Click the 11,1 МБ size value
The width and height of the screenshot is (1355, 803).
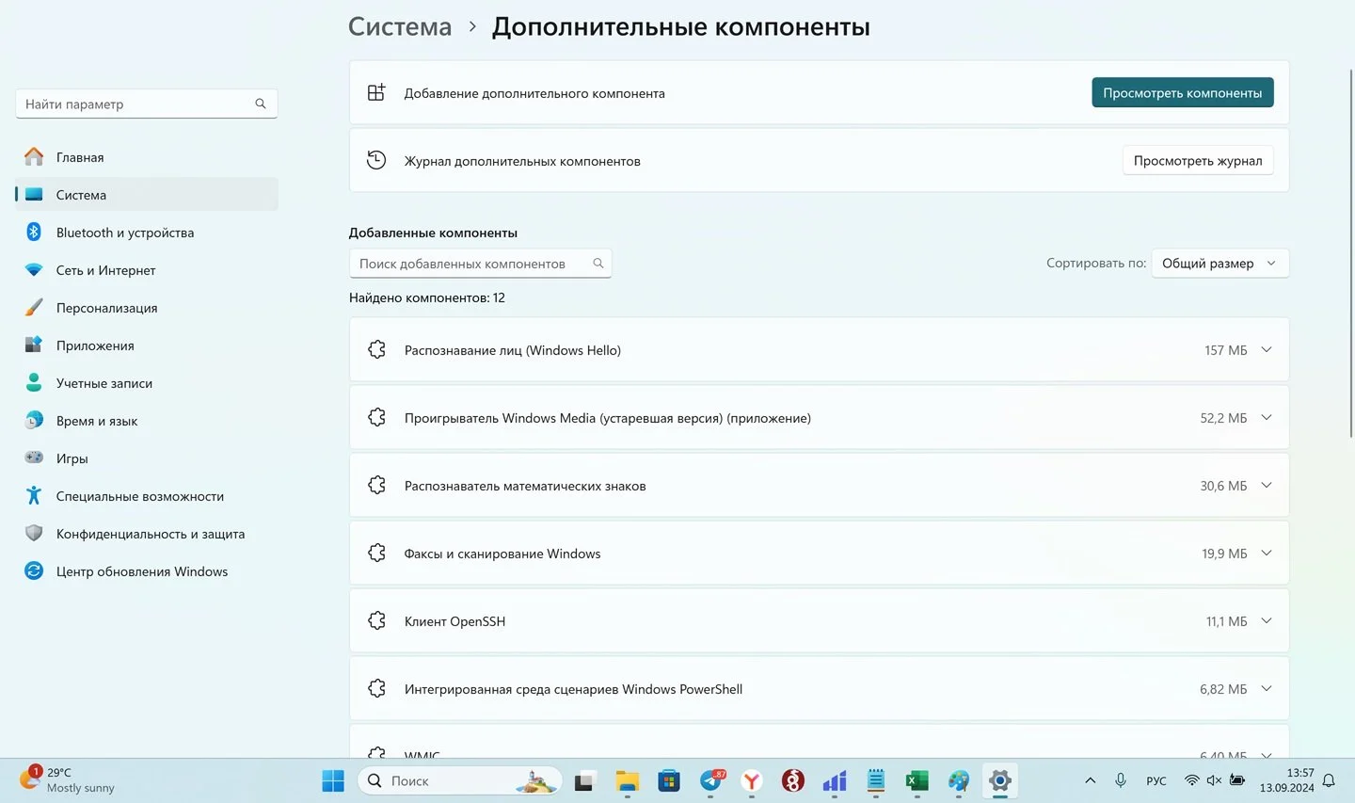tap(1227, 621)
